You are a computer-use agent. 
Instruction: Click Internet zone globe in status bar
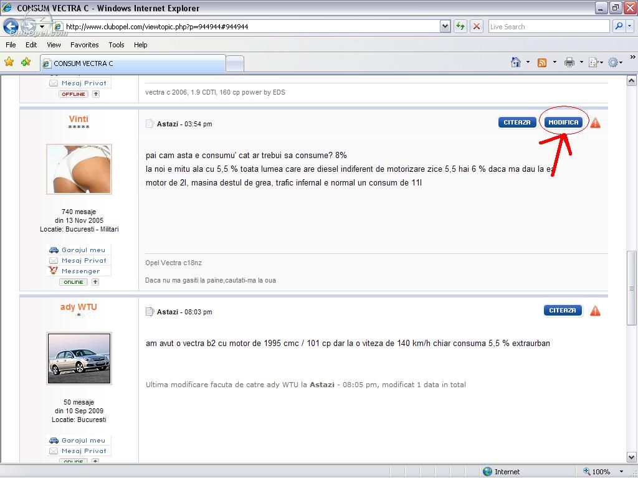pyautogui.click(x=487, y=472)
